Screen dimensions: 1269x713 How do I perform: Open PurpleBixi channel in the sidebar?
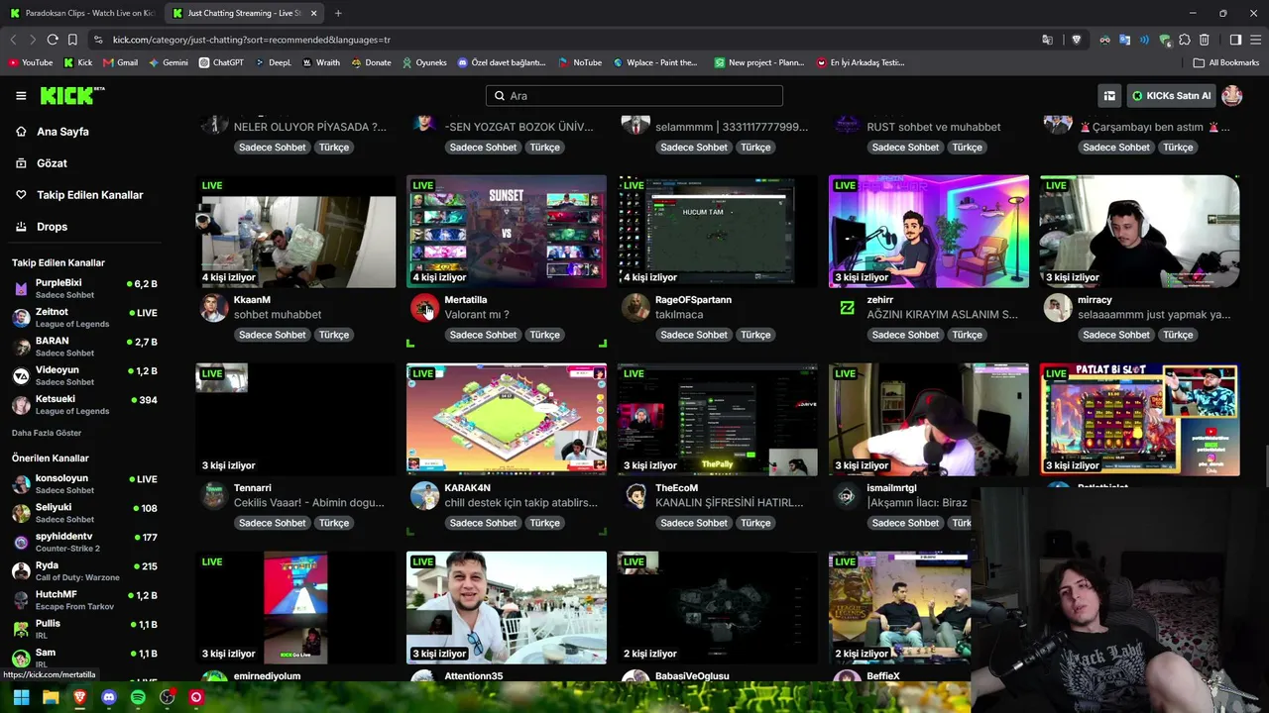(84, 288)
